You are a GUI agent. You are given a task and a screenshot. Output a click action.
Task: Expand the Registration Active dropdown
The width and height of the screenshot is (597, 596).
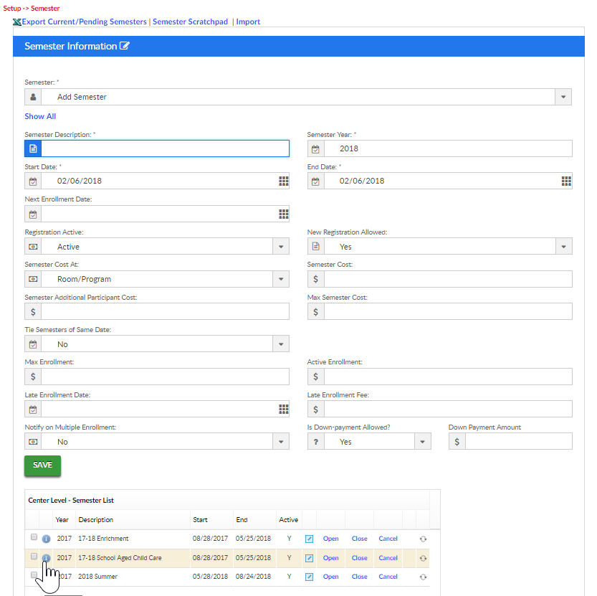click(281, 247)
